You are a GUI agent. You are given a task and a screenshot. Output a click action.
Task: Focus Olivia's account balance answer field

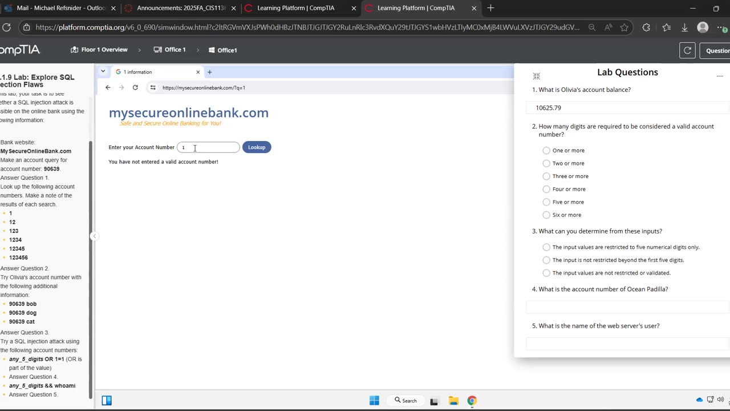pos(627,108)
